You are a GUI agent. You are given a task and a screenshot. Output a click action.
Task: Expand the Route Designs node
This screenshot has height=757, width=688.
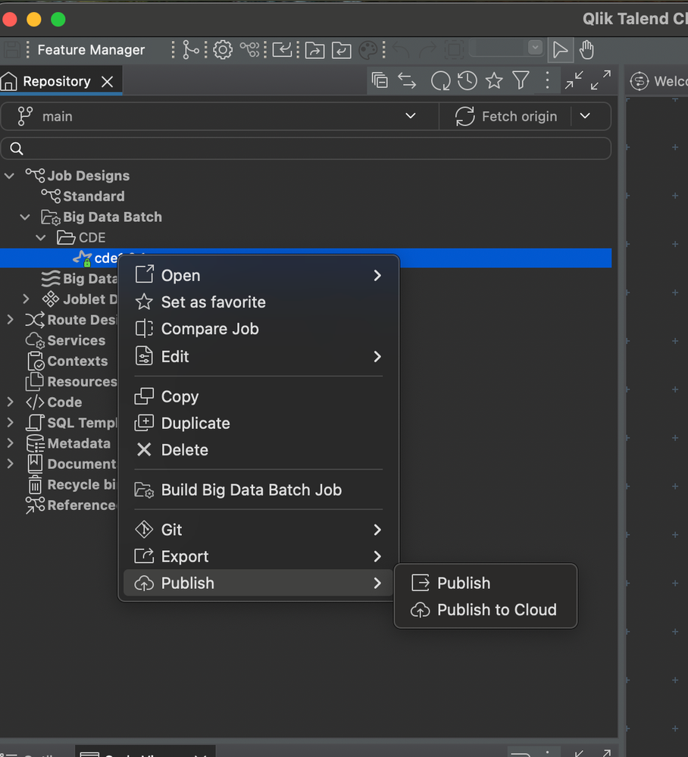click(x=10, y=320)
